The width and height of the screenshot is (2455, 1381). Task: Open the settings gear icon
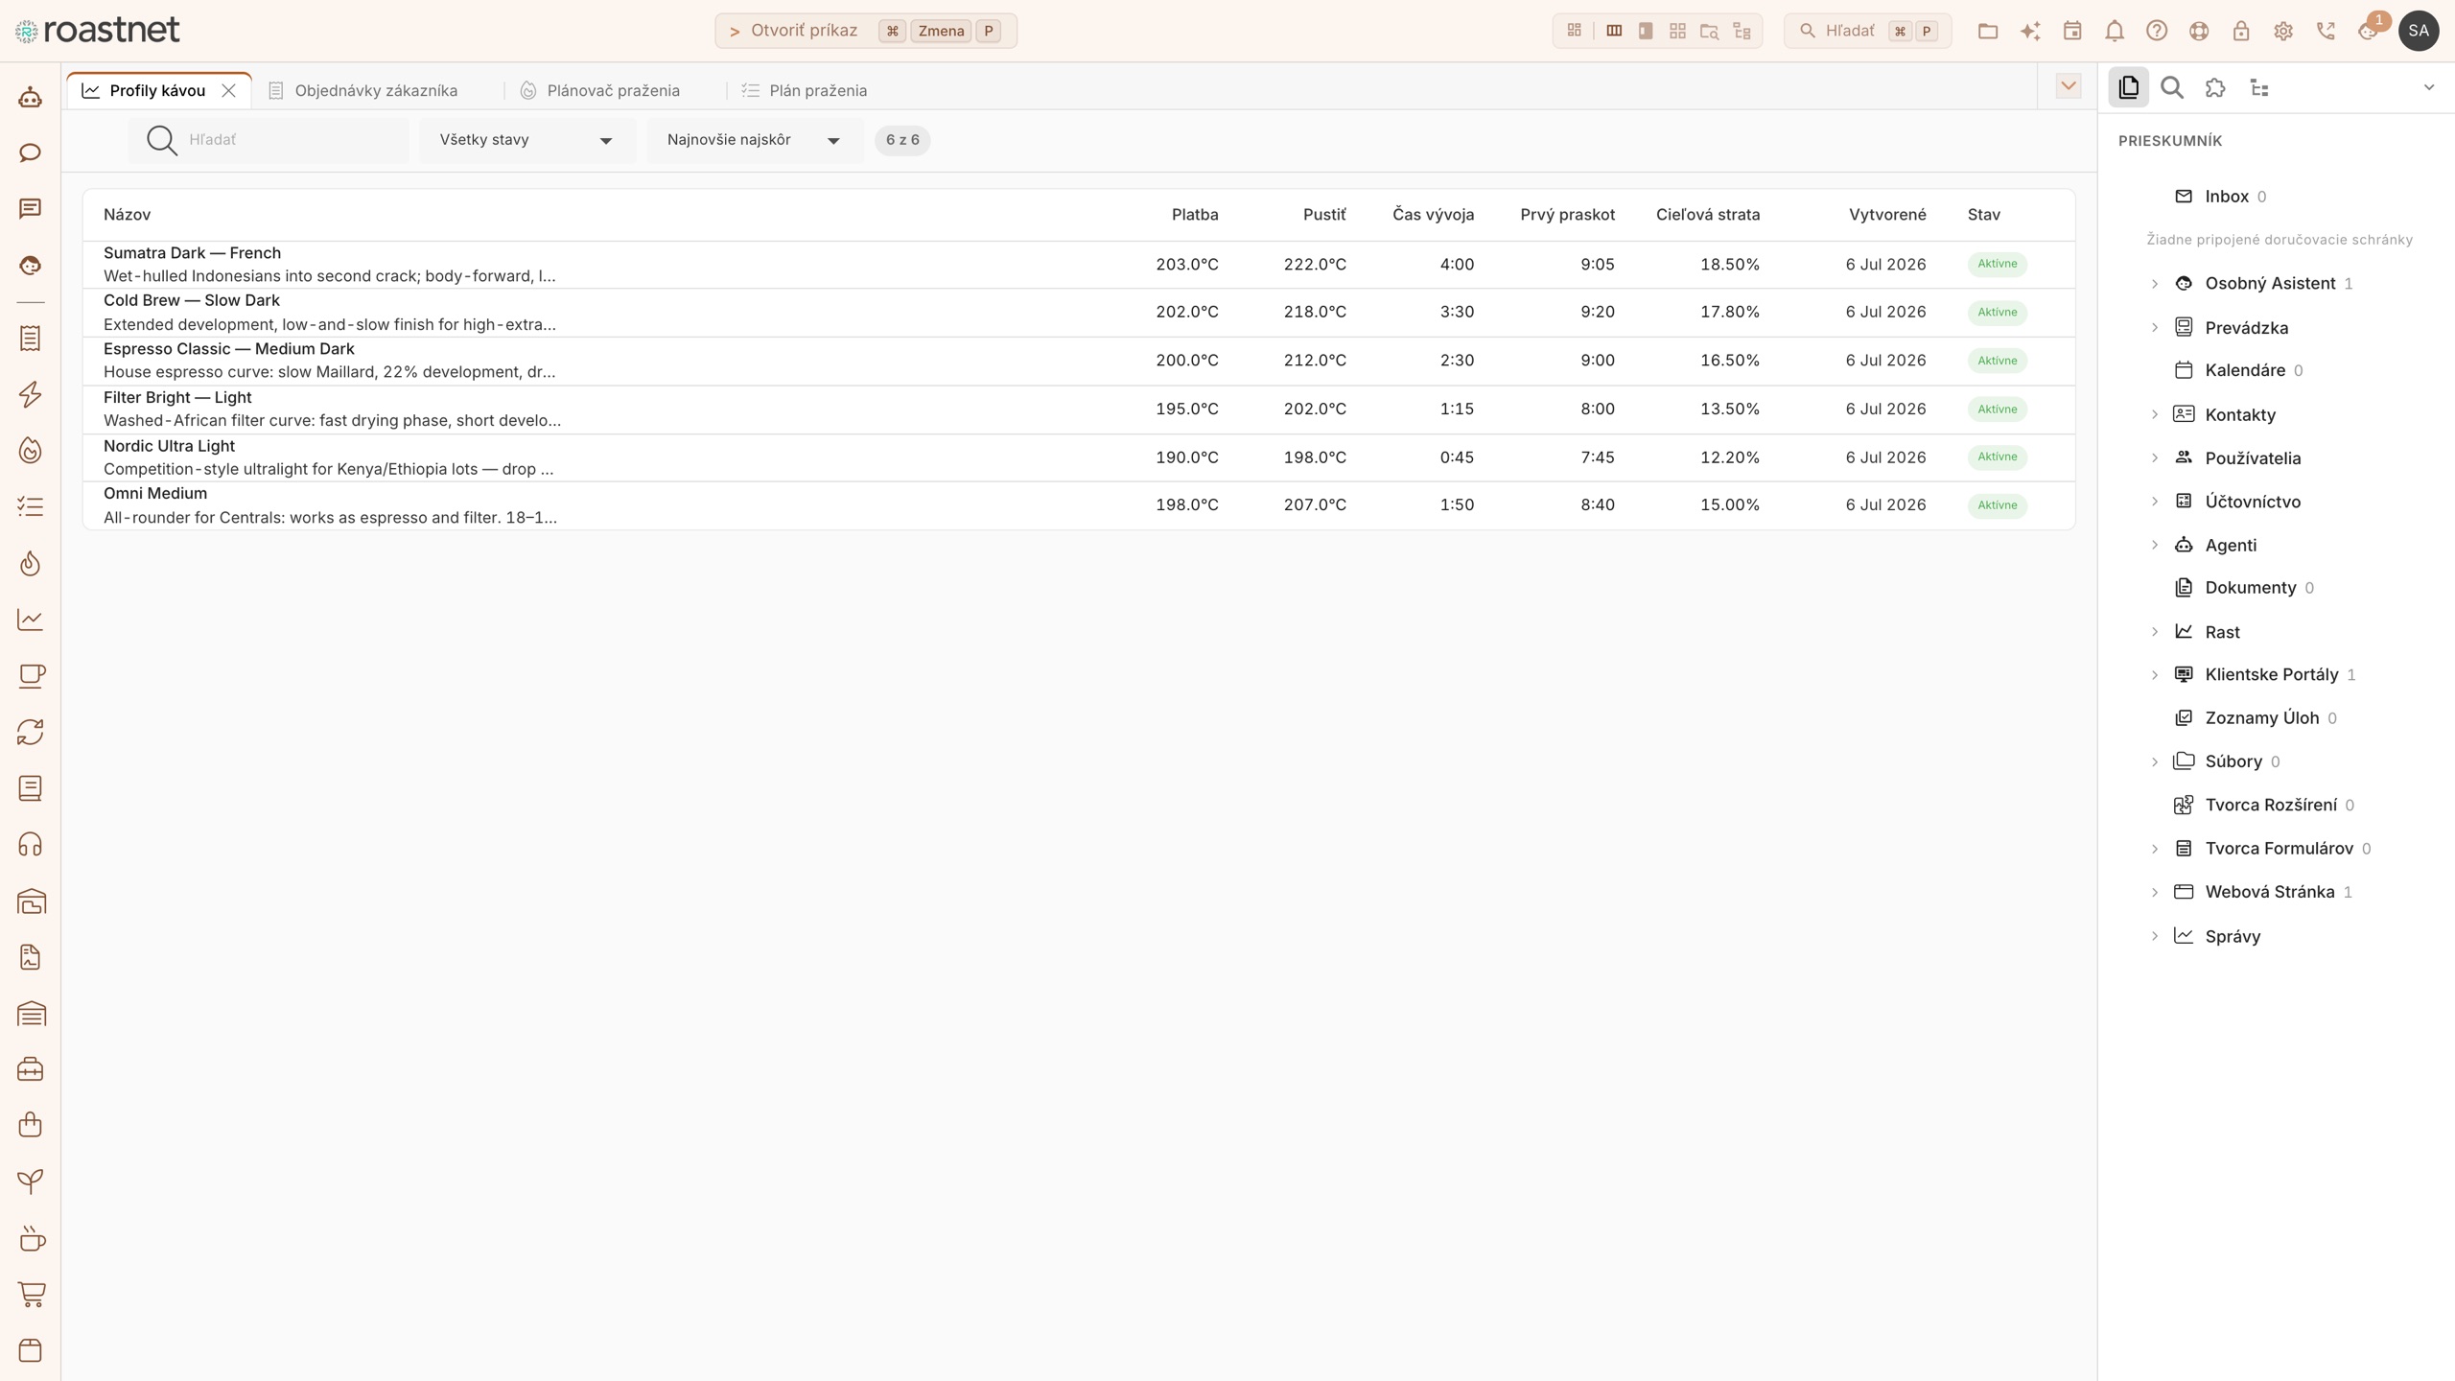tap(2282, 31)
